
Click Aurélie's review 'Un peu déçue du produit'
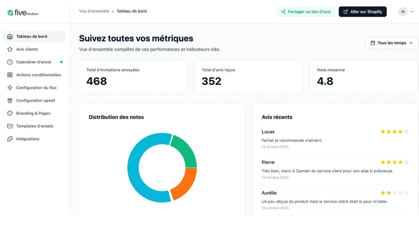(x=325, y=201)
